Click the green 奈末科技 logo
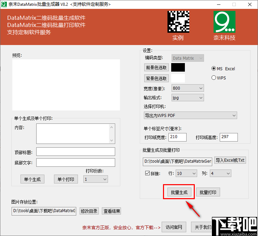The image size is (258, 236). (x=225, y=22)
